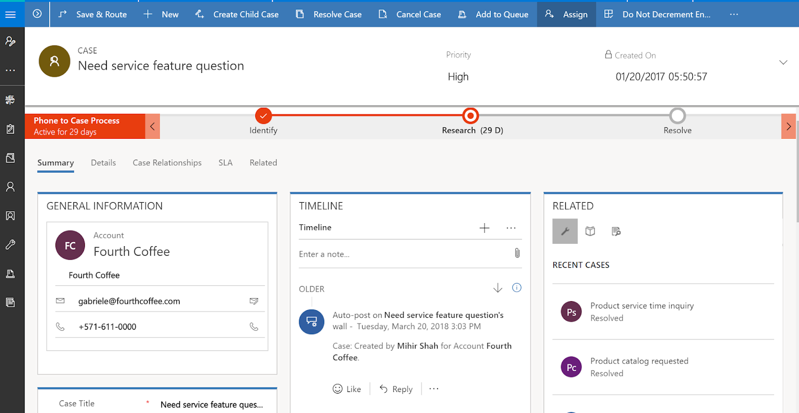Select the wrench icon in Related panel
The height and width of the screenshot is (413, 799).
pyautogui.click(x=565, y=231)
